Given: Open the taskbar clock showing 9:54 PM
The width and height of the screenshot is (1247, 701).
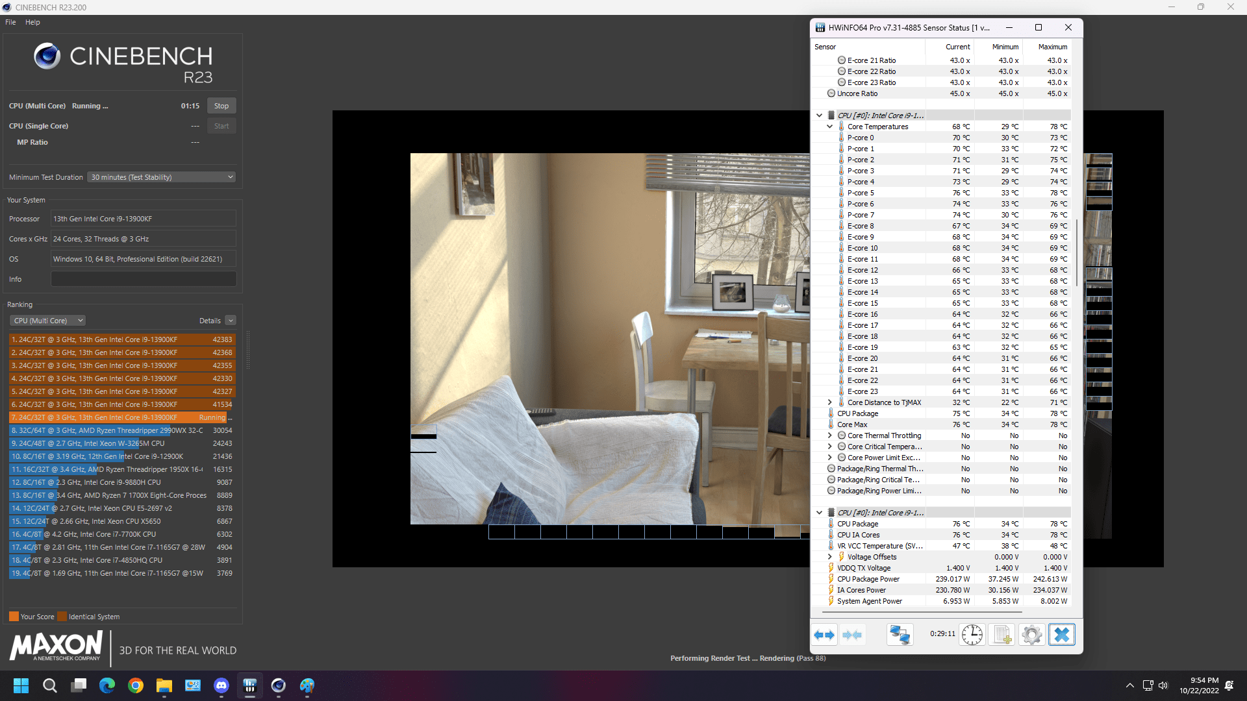Looking at the screenshot, I should tap(1199, 685).
